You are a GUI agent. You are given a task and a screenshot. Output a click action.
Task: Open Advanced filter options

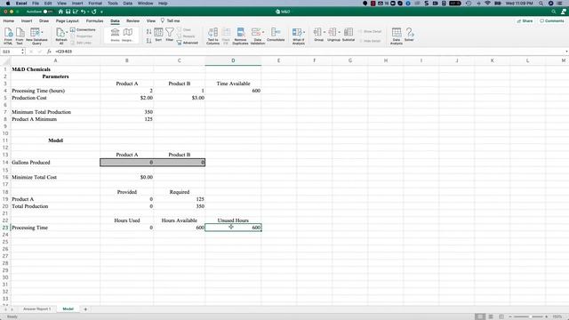click(188, 43)
